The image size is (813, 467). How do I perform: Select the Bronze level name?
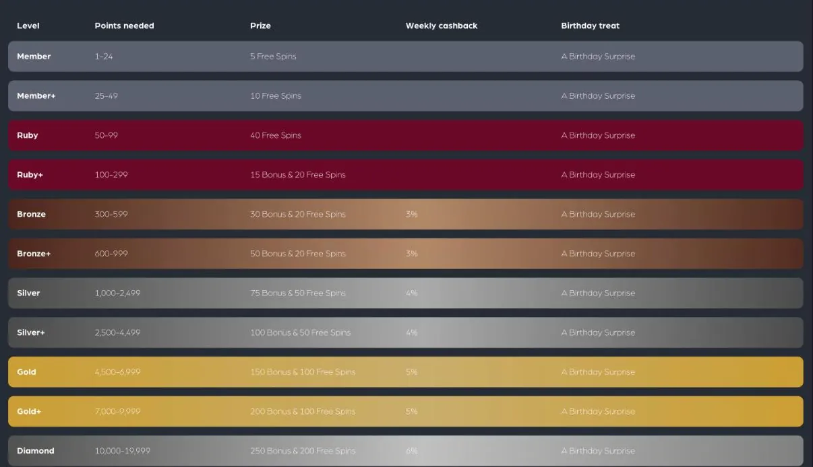tap(31, 214)
